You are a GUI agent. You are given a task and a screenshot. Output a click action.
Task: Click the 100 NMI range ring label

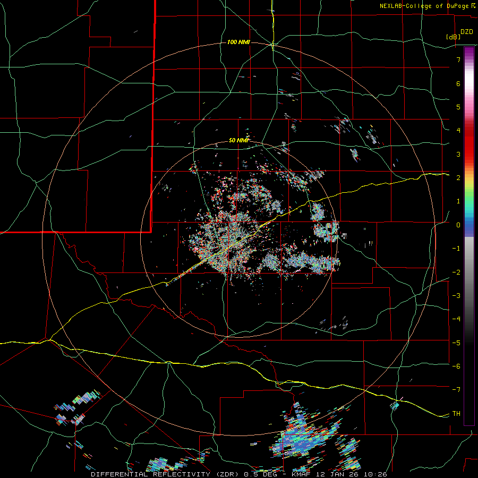(x=238, y=42)
